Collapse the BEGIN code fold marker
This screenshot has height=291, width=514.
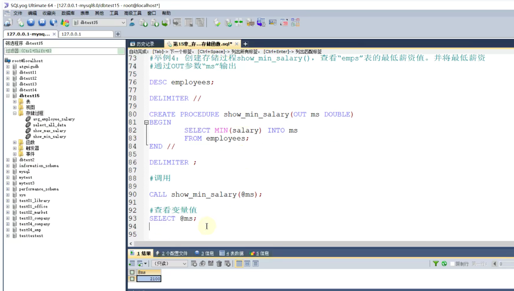[x=146, y=122]
